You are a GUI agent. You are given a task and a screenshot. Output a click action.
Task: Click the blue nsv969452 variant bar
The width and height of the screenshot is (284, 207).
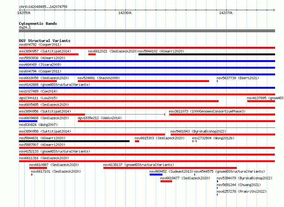(x=156, y=175)
